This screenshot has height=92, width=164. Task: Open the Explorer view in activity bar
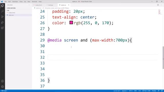[2, 6]
